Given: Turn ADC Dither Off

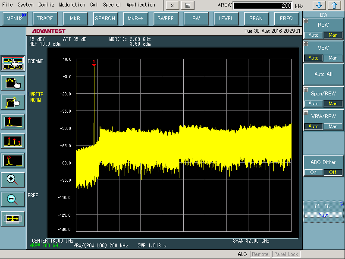Looking at the screenshot, I should point(333,172).
